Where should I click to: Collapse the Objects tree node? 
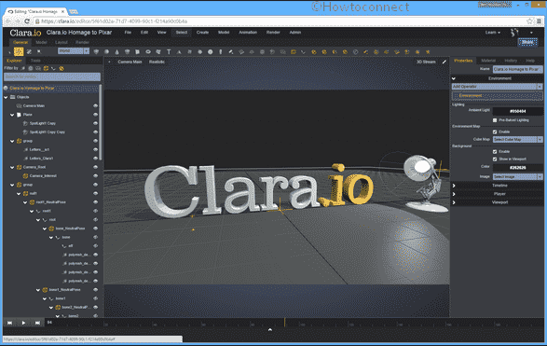point(6,97)
